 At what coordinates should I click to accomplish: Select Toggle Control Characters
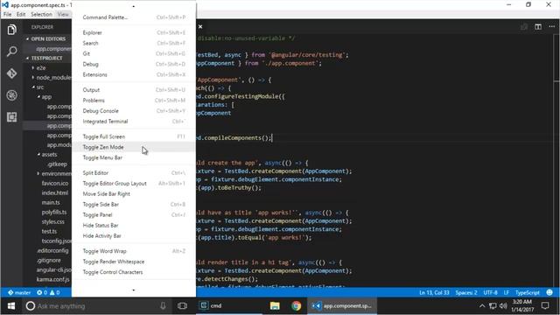134,272
